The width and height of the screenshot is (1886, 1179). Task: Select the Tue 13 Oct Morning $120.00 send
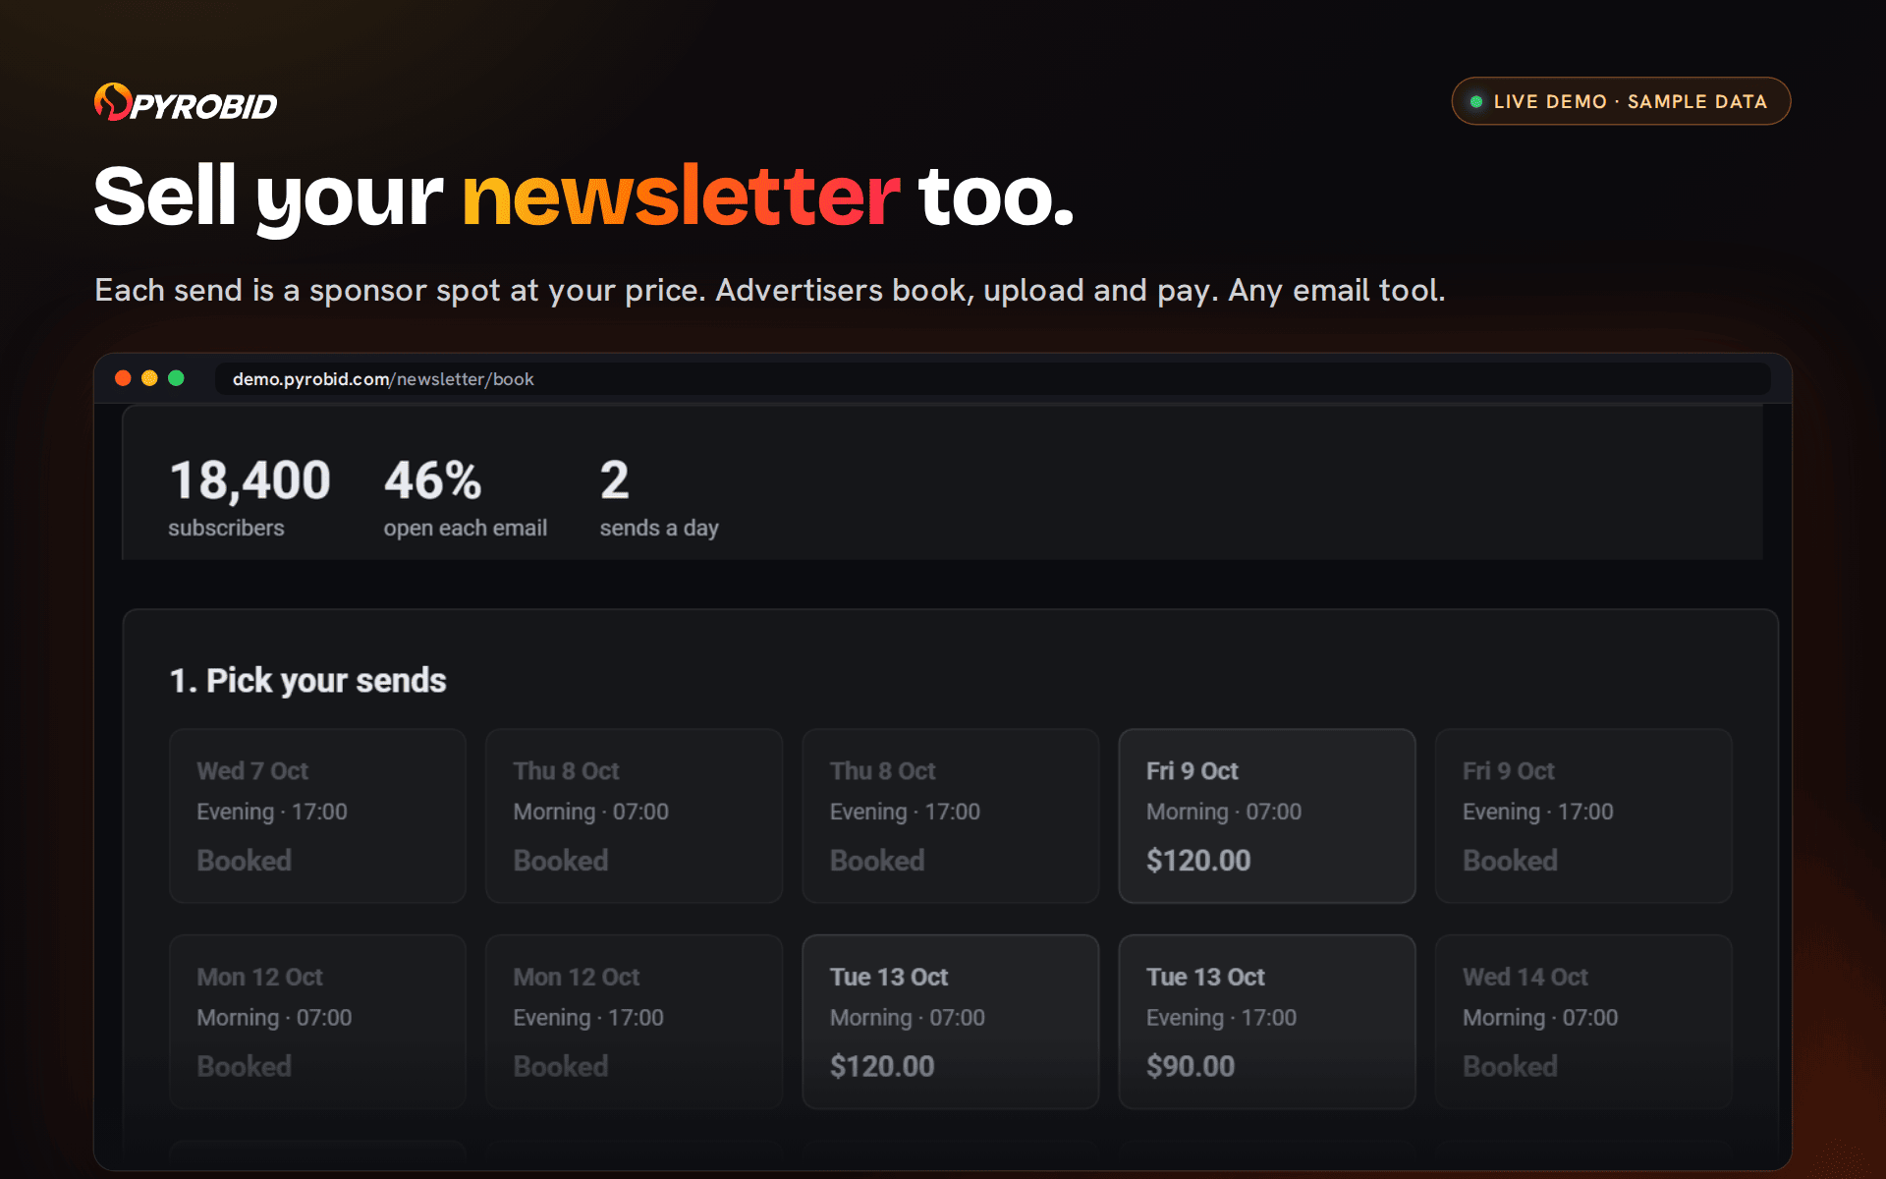point(950,1022)
